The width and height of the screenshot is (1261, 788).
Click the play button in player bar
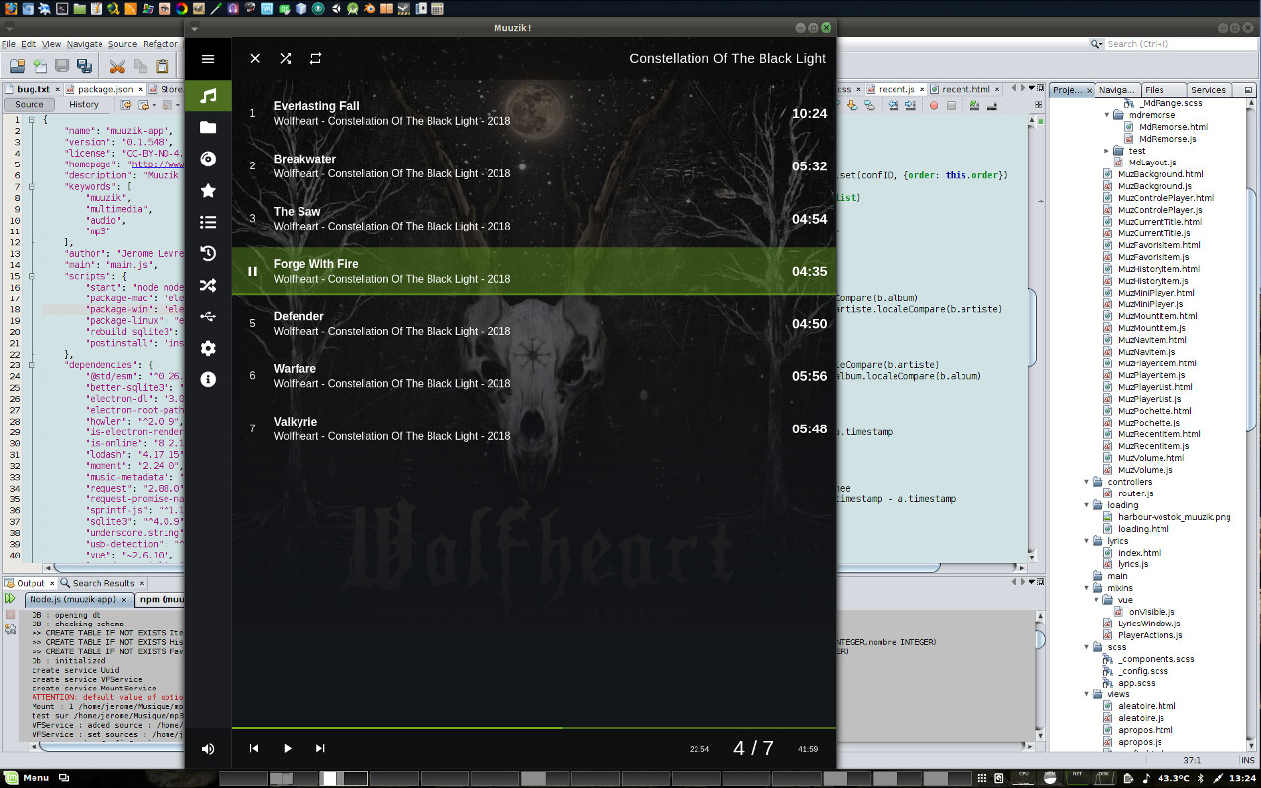(288, 749)
